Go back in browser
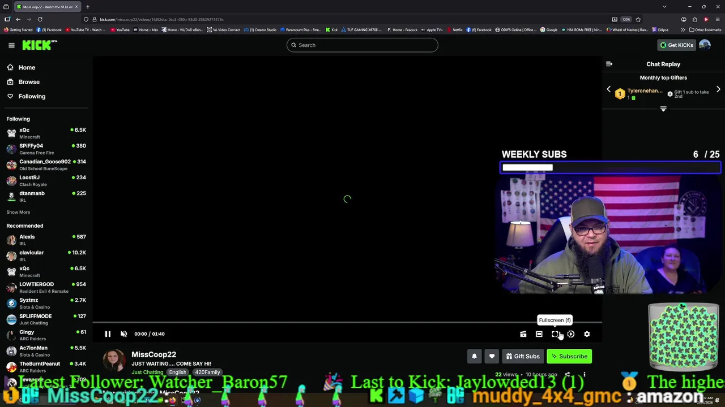 [18, 19]
